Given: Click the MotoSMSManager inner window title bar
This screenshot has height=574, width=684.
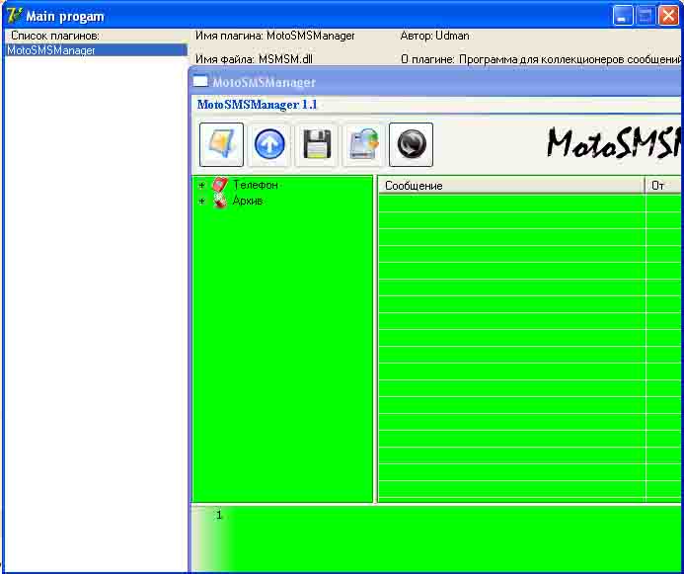Looking at the screenshot, I should pos(436,82).
